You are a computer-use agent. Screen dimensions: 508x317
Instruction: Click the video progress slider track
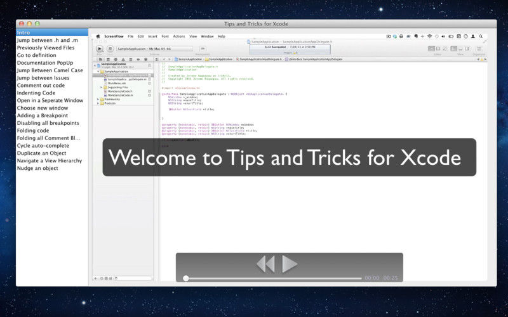coord(274,278)
